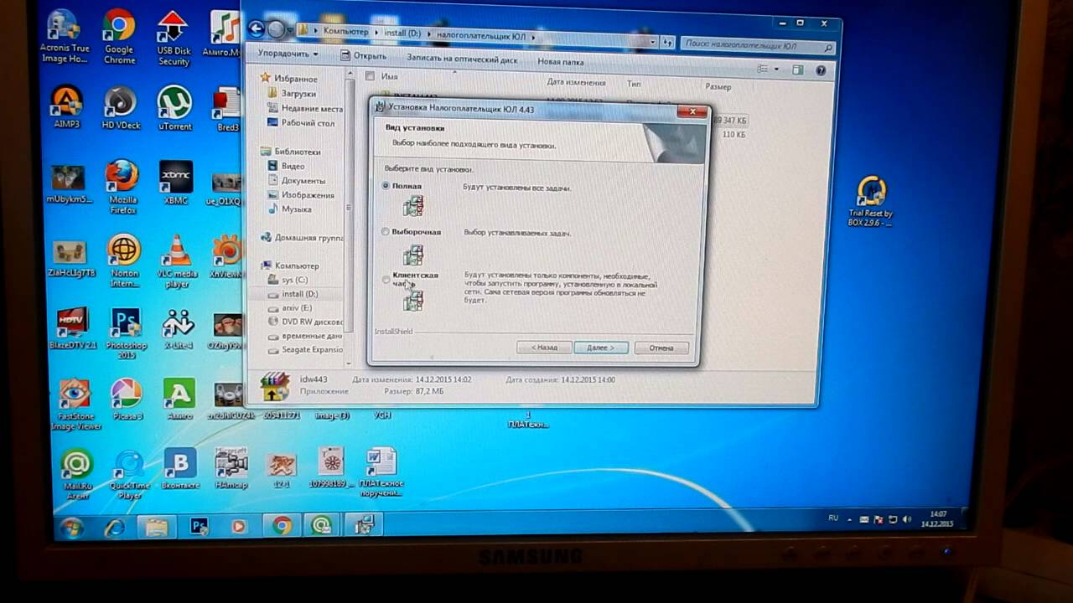This screenshot has height=603, width=1073.
Task: Click the Отмена button in installer
Action: [x=661, y=348]
